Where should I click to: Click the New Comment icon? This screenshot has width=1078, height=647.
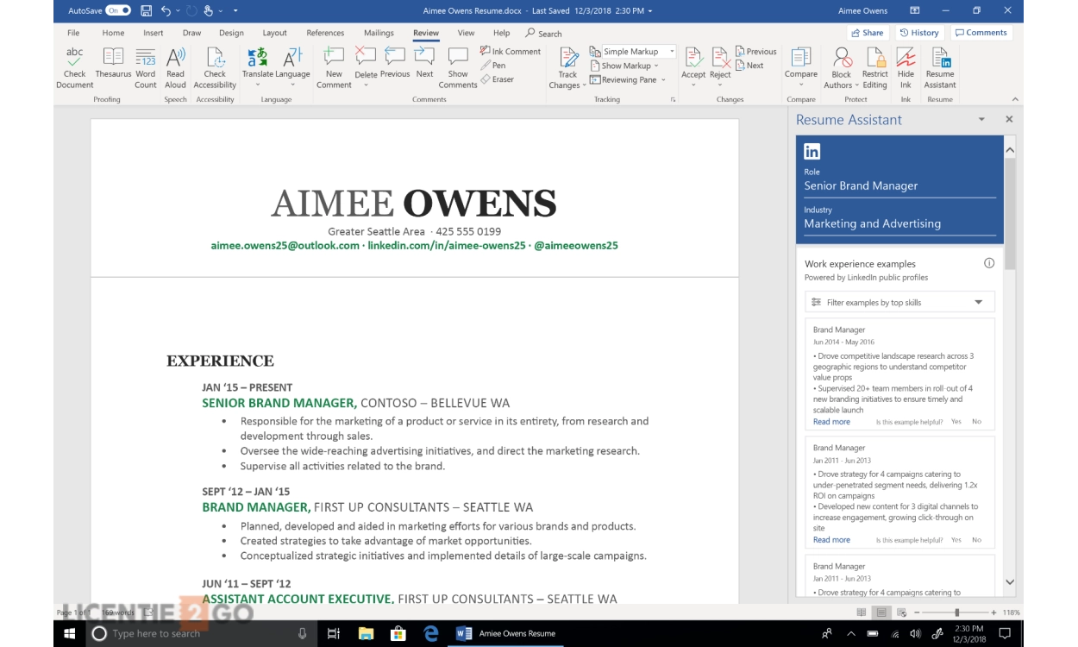pos(334,58)
